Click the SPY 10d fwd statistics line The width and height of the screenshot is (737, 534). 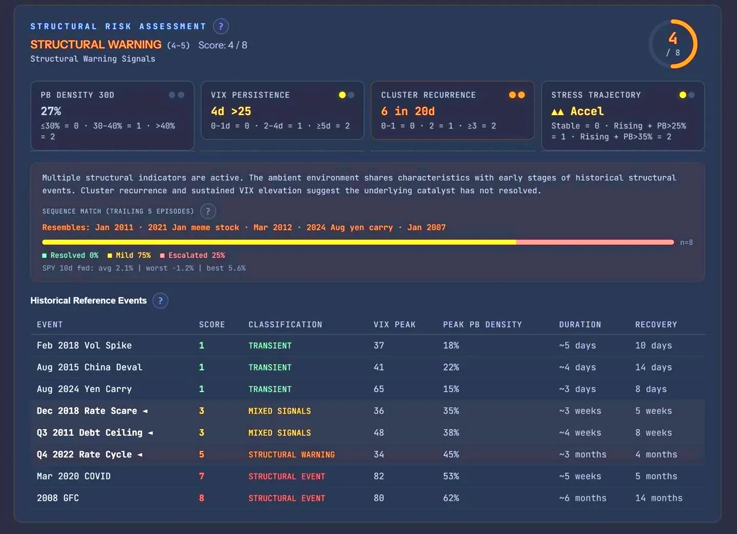(x=144, y=268)
